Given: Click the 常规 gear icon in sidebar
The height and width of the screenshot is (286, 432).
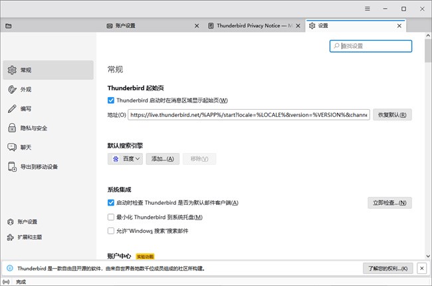Looking at the screenshot, I should coord(11,70).
